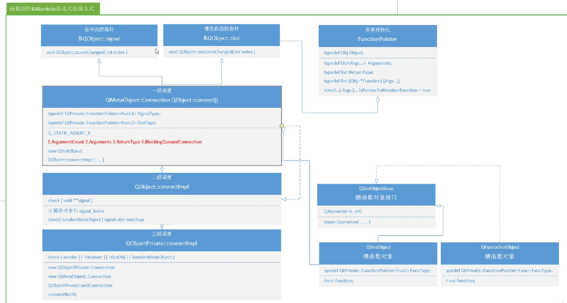Select the text "new QObjectPrivate::Connection"

tap(81, 267)
